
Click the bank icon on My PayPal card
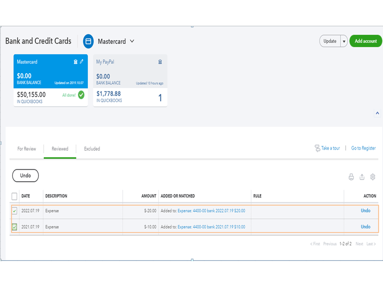pos(160,62)
